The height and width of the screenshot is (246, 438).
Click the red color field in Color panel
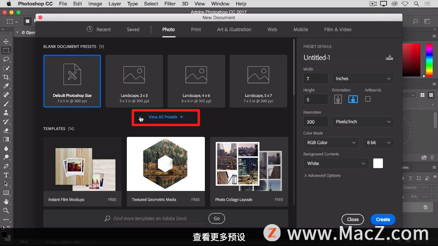412,60
